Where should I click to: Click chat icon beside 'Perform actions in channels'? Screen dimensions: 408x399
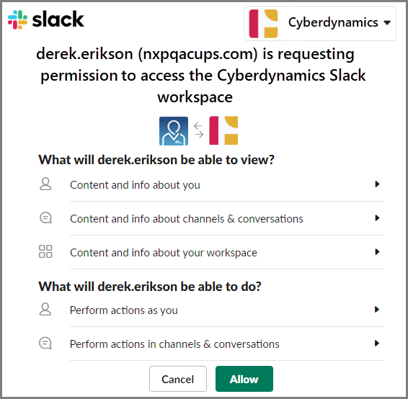45,343
